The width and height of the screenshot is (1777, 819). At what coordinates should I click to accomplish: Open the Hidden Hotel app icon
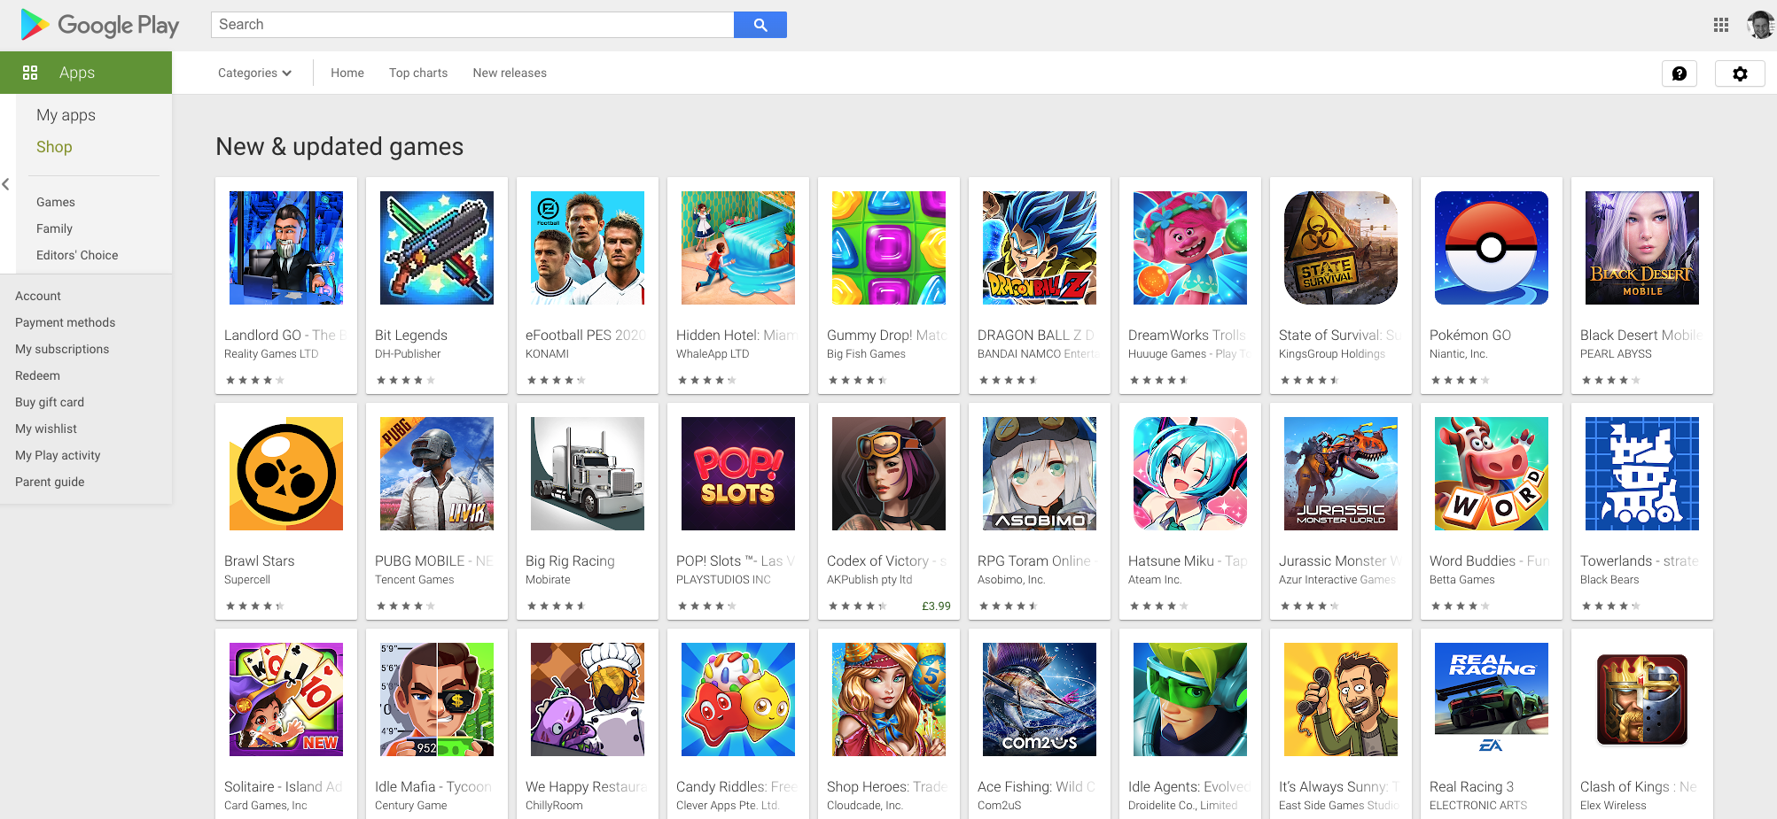[738, 248]
